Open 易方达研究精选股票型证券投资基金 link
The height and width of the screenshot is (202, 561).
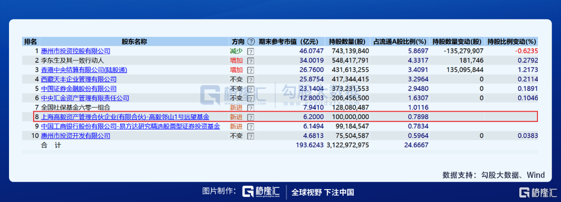(x=130, y=126)
